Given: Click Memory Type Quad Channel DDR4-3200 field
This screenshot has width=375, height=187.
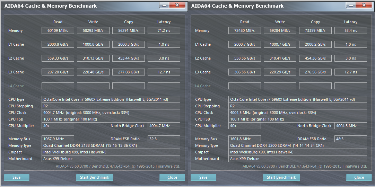Looking at the screenshot, I should click(298, 145).
